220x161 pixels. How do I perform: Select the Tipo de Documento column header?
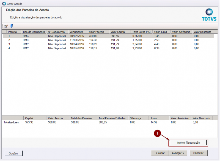pos(34,32)
